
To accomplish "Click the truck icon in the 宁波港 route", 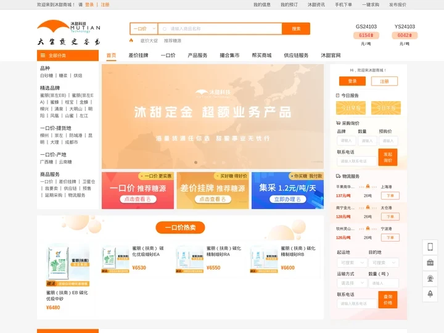I will click(x=368, y=228).
